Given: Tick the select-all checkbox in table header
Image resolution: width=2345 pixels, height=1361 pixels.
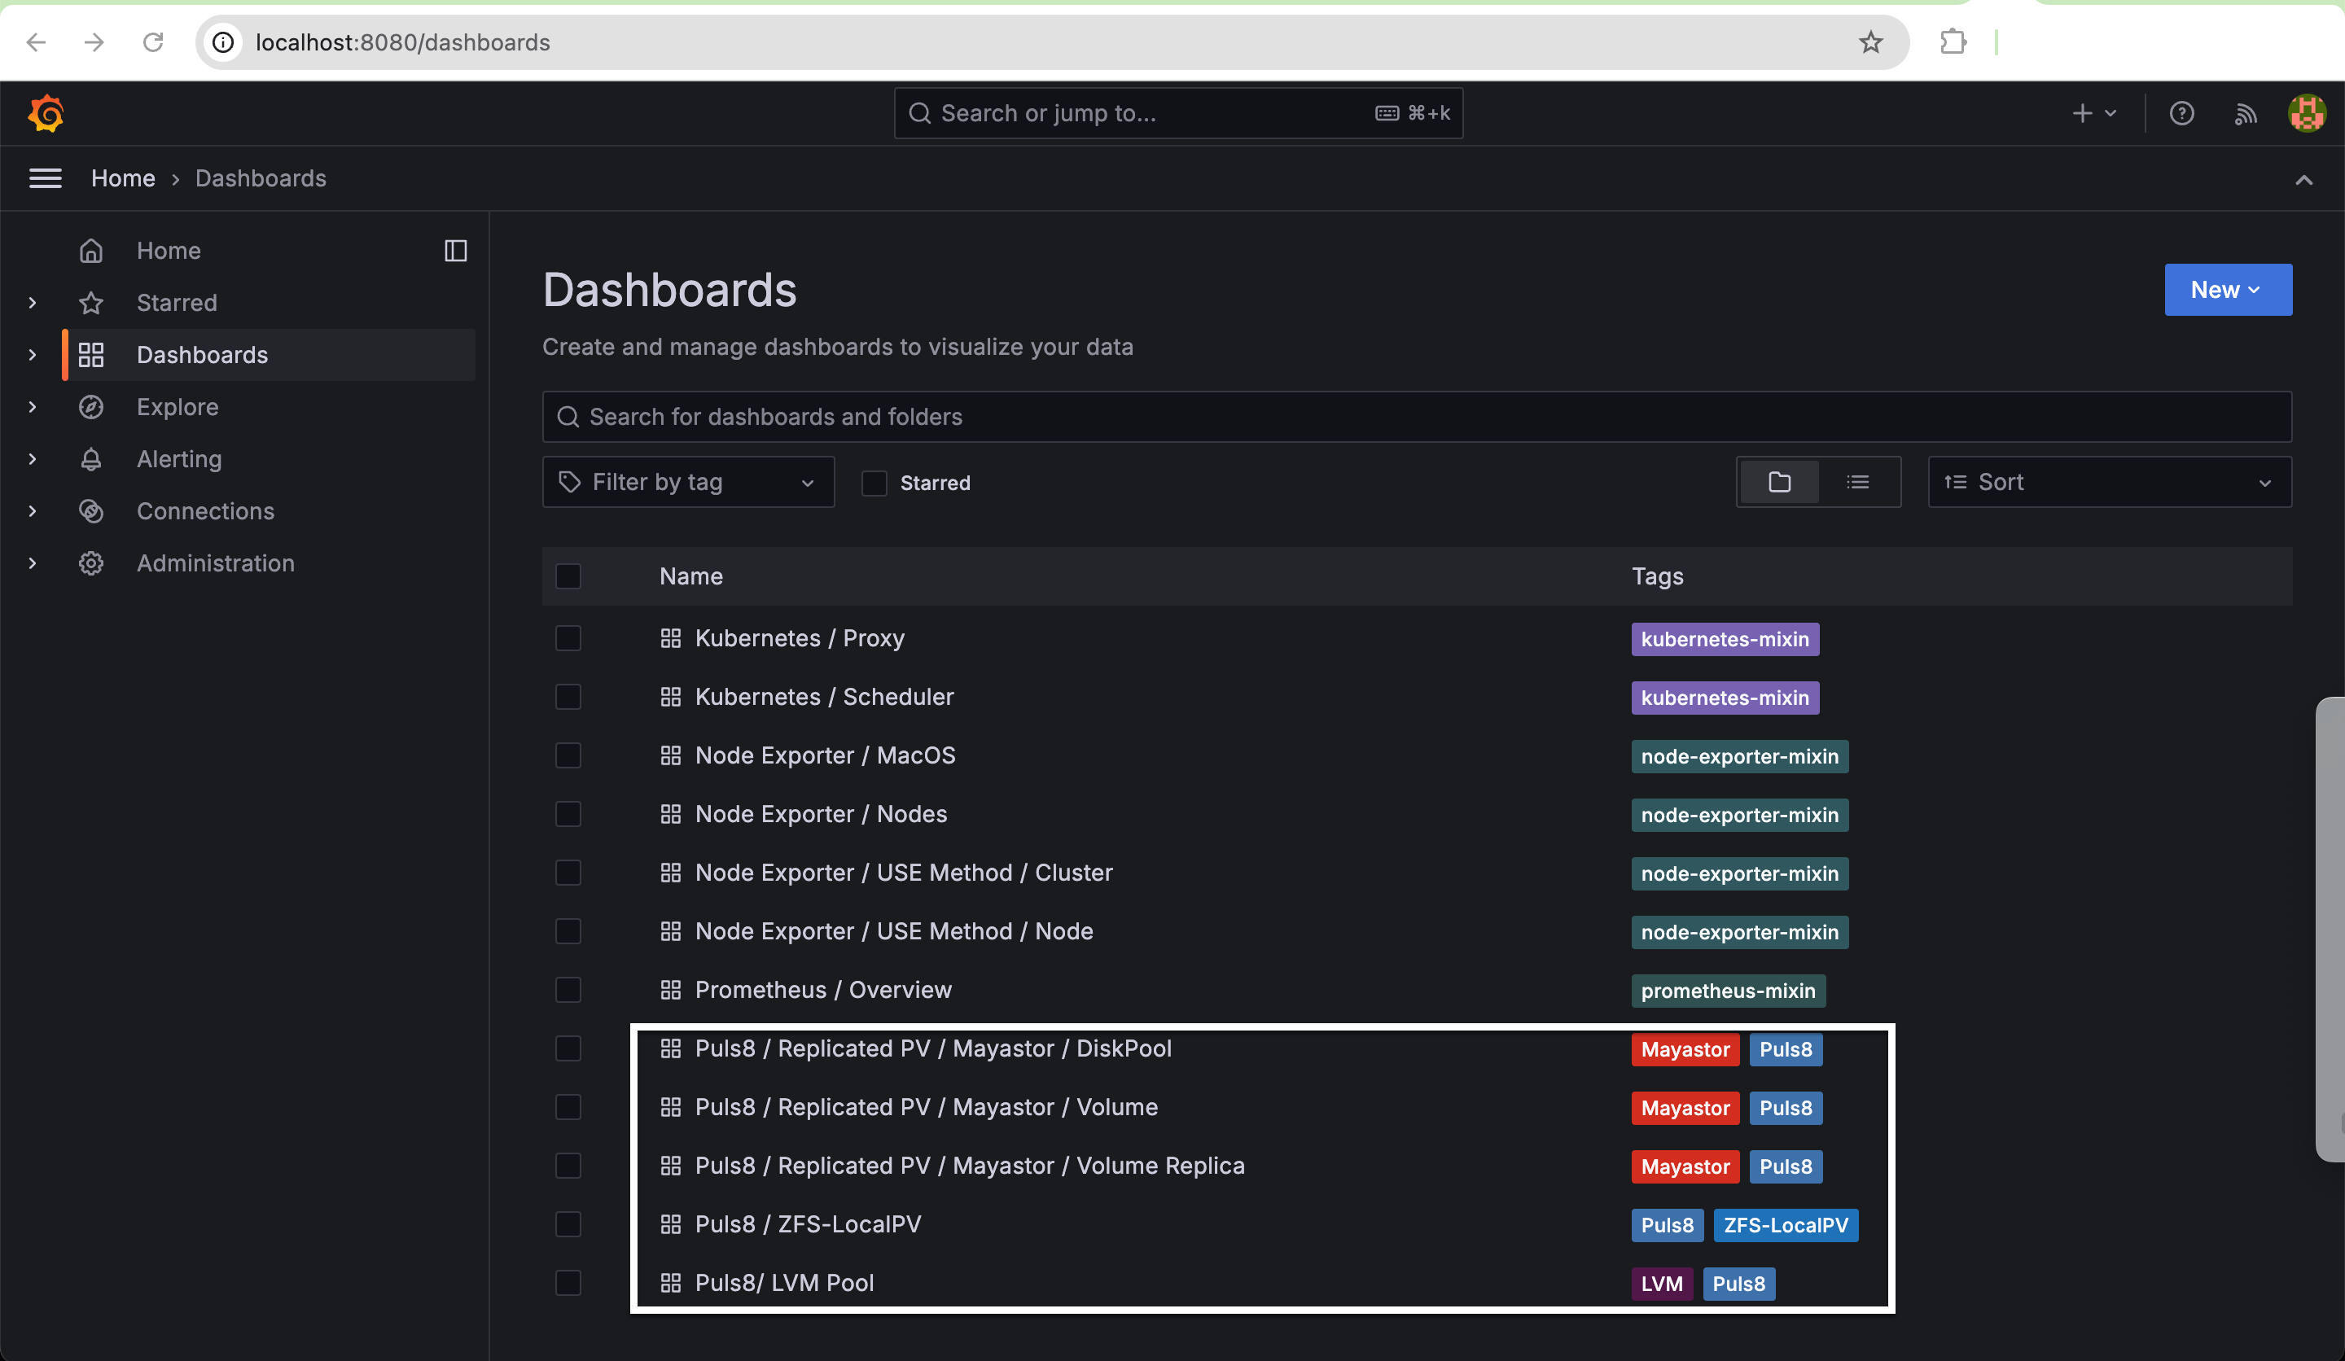Looking at the screenshot, I should tap(568, 577).
